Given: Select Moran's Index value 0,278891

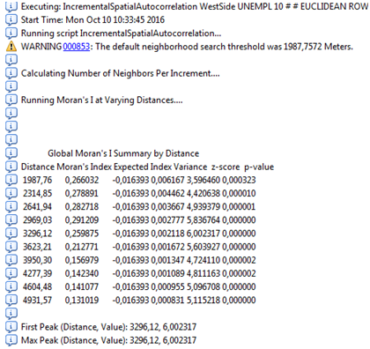Looking at the screenshot, I should pos(82,193).
